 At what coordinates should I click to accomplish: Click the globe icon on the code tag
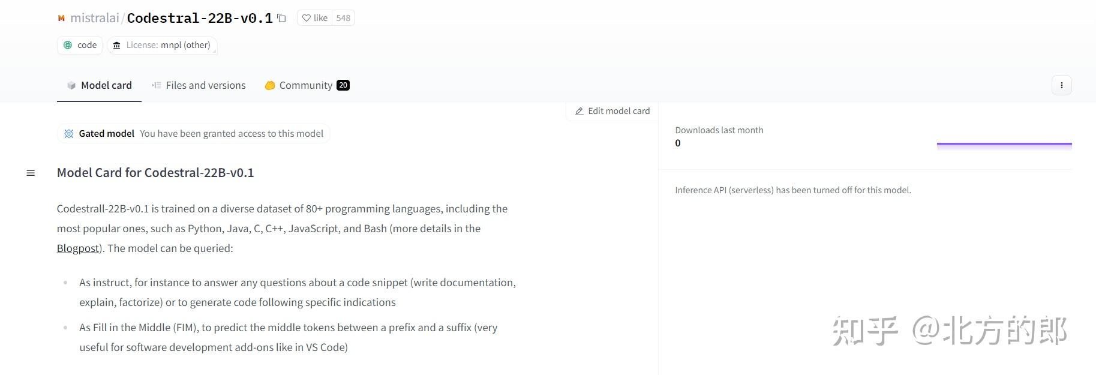(68, 45)
